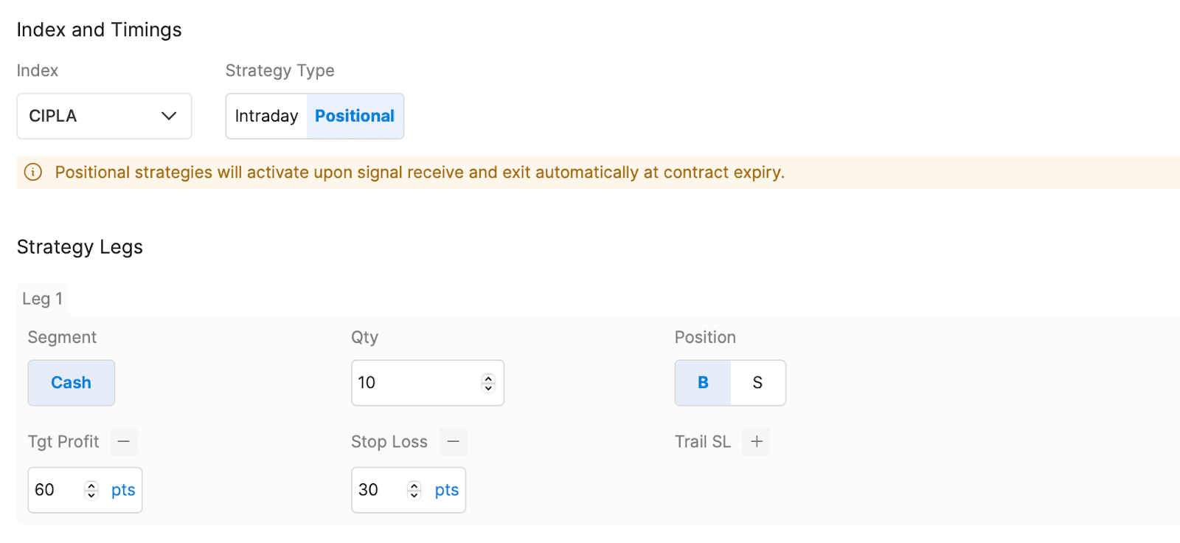1180x543 pixels.
Task: Choose Sell position S
Action: [x=757, y=383]
